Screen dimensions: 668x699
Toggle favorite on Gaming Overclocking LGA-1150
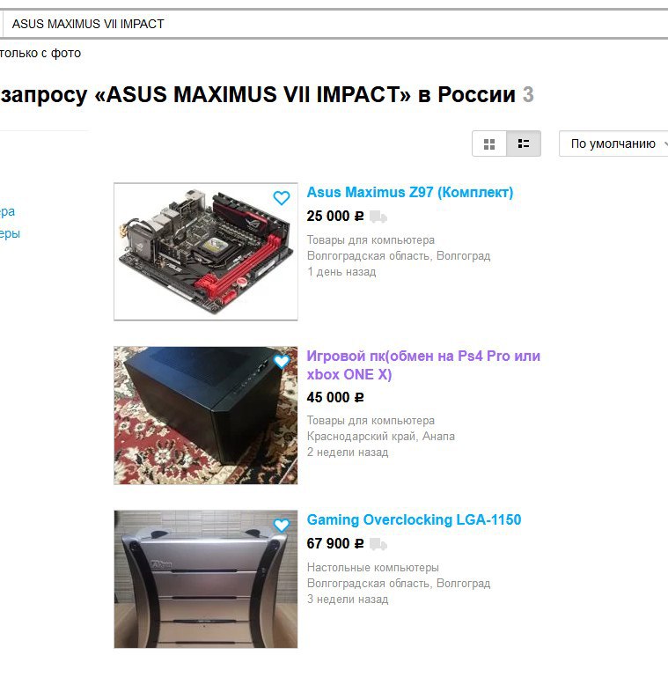[x=281, y=526]
